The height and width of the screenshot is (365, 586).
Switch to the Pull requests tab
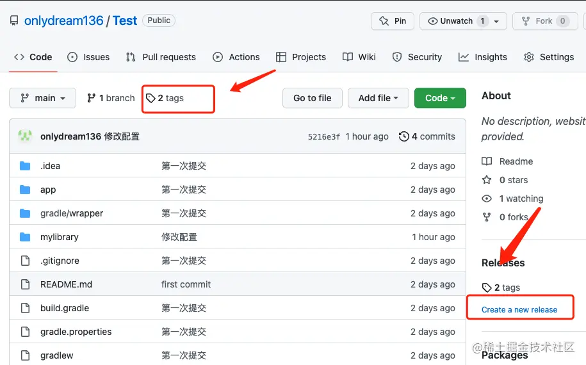point(161,57)
